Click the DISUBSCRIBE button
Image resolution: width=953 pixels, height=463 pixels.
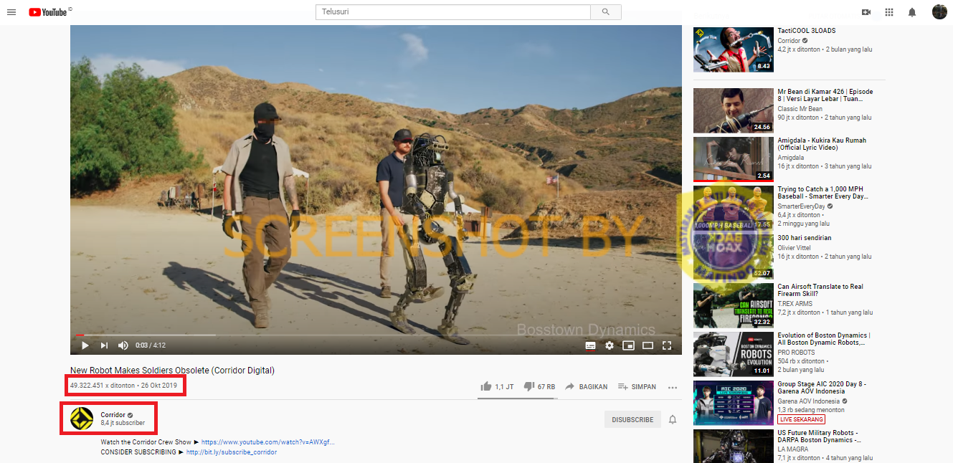[x=632, y=419]
